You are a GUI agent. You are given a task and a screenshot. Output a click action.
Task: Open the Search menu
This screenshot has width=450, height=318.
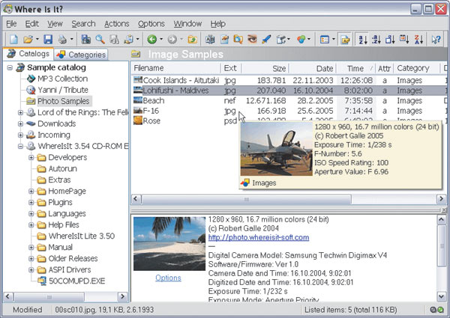pos(83,23)
